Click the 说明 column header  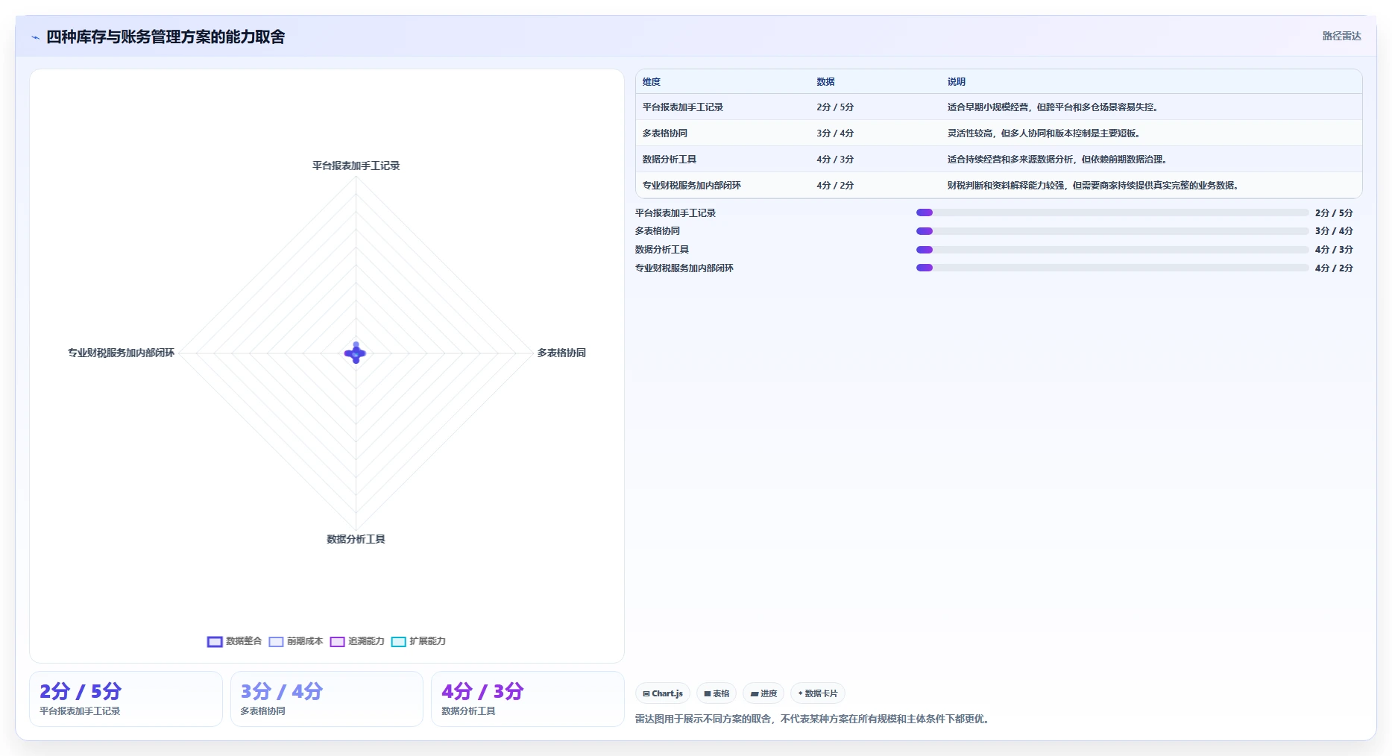957,82
